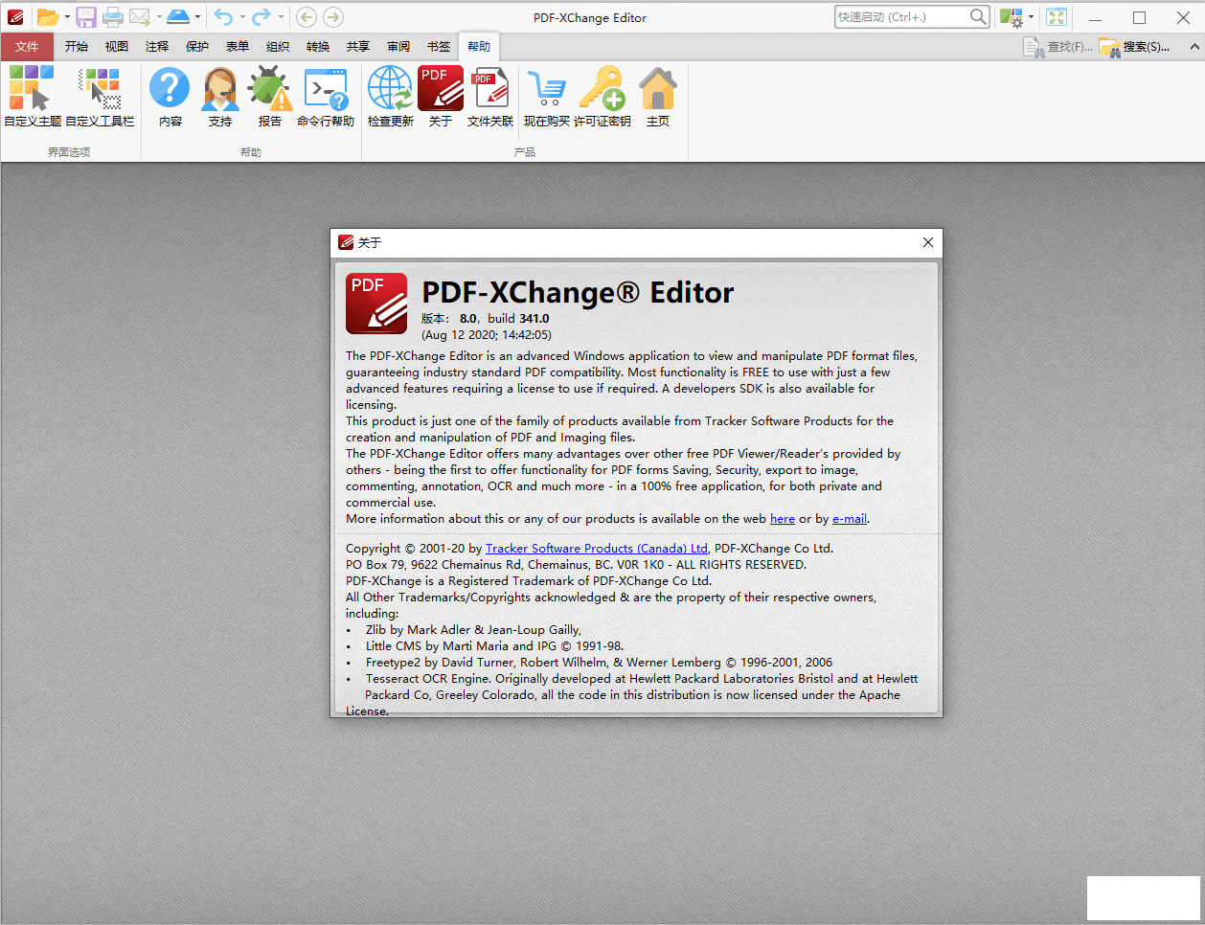The height and width of the screenshot is (925, 1205).
Task: Click the large PDF logo in About dialog
Action: point(376,304)
